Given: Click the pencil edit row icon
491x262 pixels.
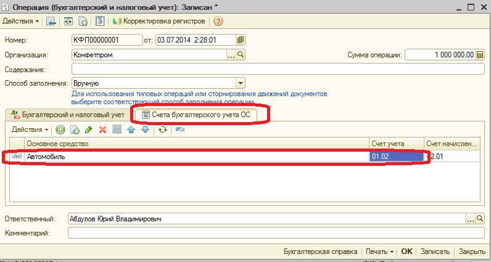Looking at the screenshot, I should click(x=88, y=129).
